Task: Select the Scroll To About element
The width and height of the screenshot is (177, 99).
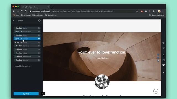Action: point(27,42)
